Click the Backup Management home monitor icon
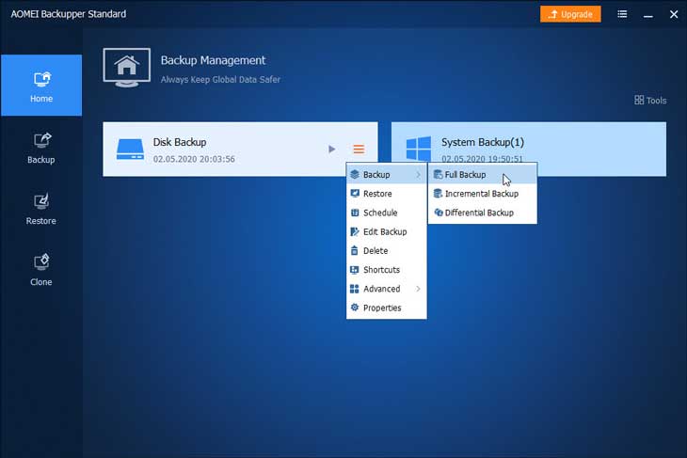The height and width of the screenshot is (458, 687). pos(127,68)
